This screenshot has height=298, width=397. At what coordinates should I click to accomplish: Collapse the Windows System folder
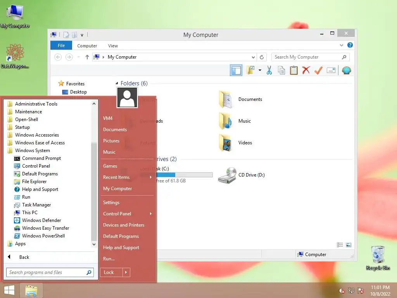click(32, 151)
